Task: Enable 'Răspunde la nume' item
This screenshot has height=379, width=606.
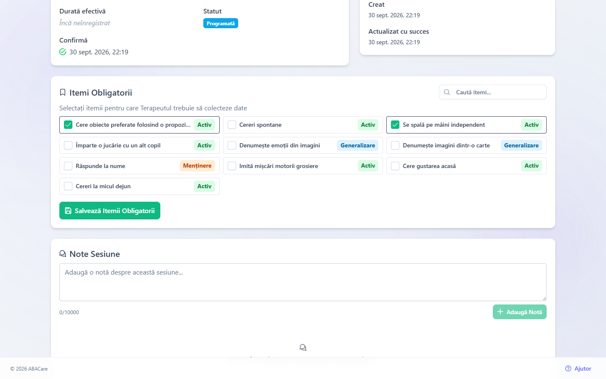Action: point(68,166)
